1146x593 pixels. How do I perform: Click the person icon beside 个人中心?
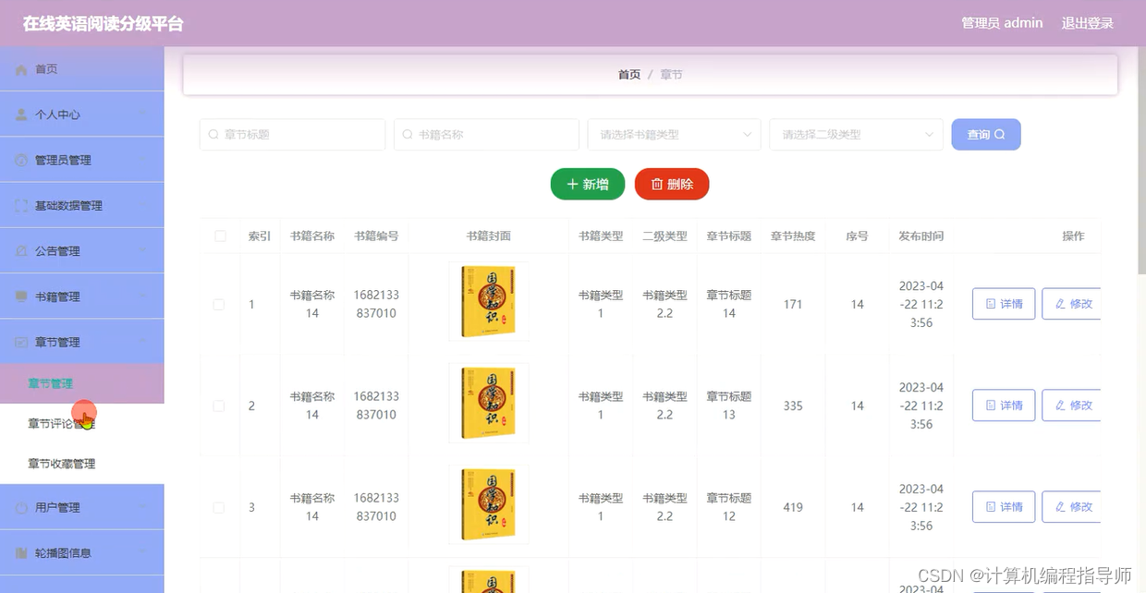(21, 115)
